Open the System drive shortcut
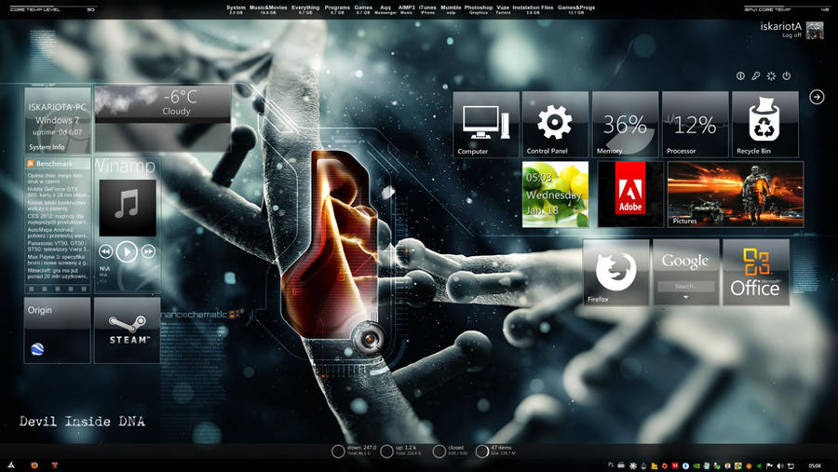838x472 pixels. [x=236, y=9]
